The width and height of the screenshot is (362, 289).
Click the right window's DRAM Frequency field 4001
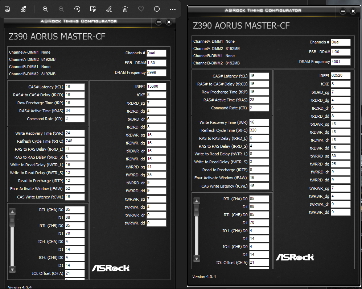(341, 62)
